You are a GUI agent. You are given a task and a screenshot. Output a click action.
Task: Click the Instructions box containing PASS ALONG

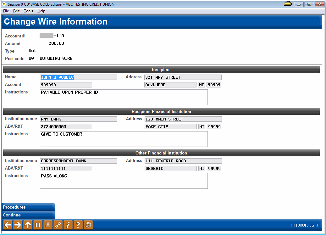click(x=124, y=181)
